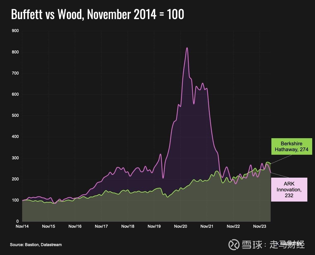315x255 pixels.
Task: Click the 500 value on the y-axis
Action: point(16,116)
